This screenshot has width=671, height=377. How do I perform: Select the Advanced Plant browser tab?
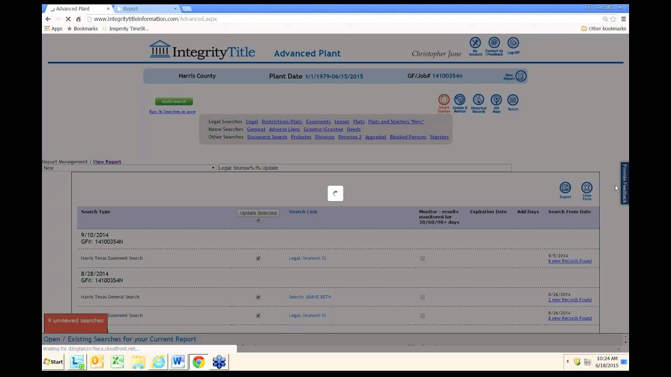pyautogui.click(x=79, y=9)
